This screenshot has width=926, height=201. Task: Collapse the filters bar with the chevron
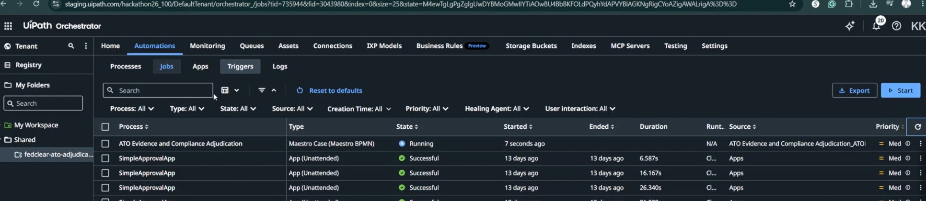pos(274,90)
